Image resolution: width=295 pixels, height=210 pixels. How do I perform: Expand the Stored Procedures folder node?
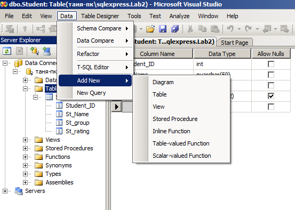click(25, 149)
